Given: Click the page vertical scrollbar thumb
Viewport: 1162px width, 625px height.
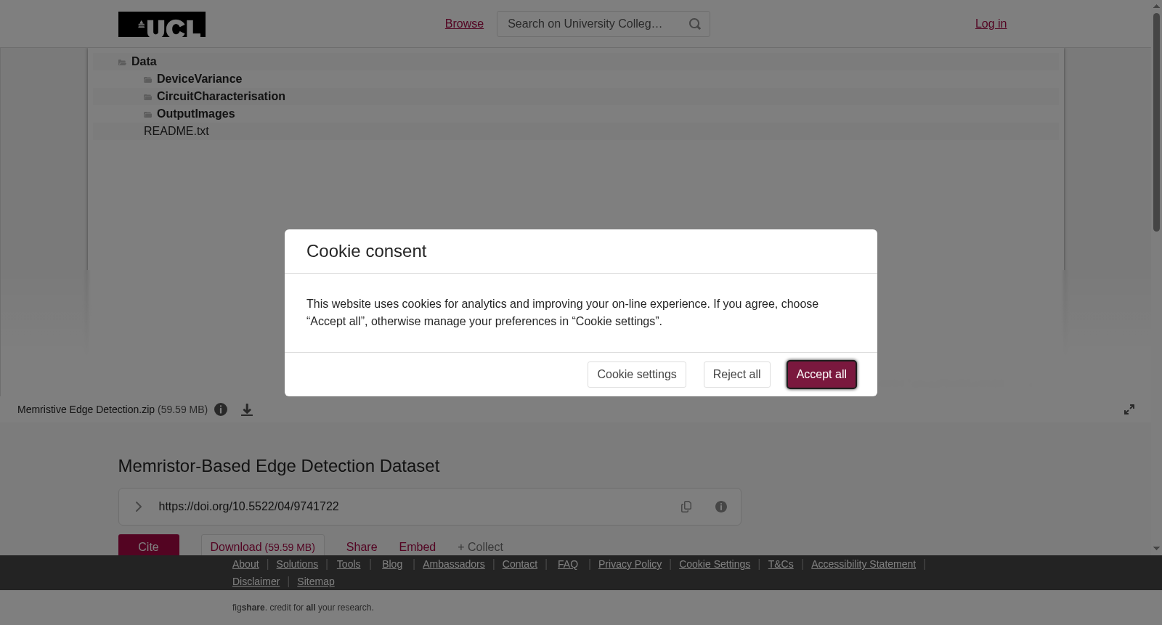Looking at the screenshot, I should [1156, 122].
